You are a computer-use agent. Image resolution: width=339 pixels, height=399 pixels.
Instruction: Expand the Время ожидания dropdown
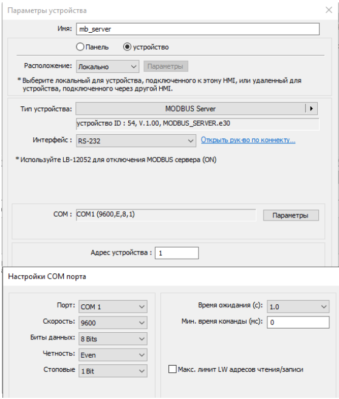298,307
